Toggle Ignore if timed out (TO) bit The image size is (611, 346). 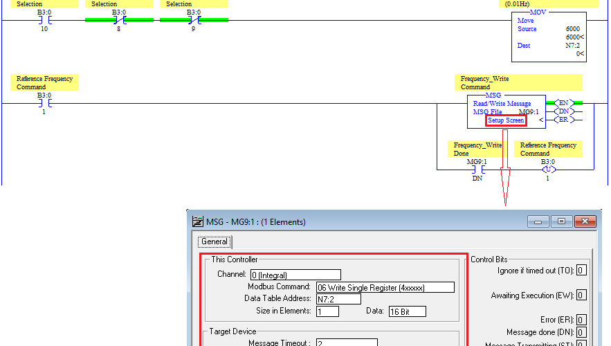click(581, 270)
